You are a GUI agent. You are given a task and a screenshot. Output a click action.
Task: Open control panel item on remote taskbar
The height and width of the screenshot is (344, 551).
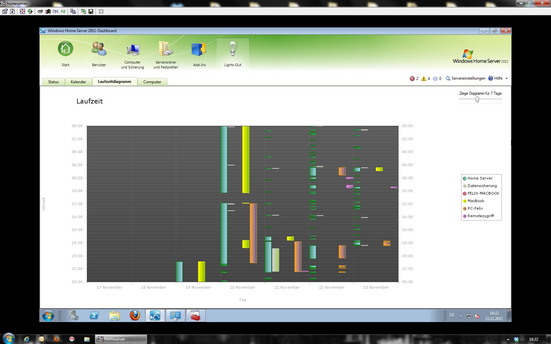coord(175,315)
